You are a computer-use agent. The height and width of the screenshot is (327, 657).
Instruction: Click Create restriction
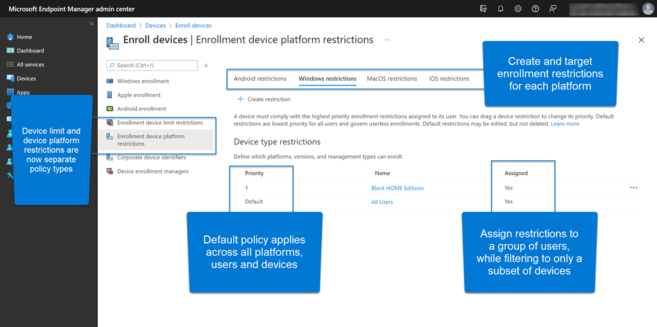pos(263,99)
